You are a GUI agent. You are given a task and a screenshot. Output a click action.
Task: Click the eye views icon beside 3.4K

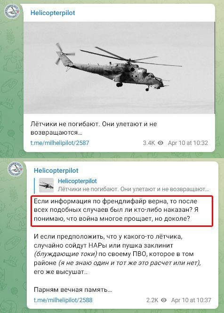pyautogui.click(x=160, y=143)
